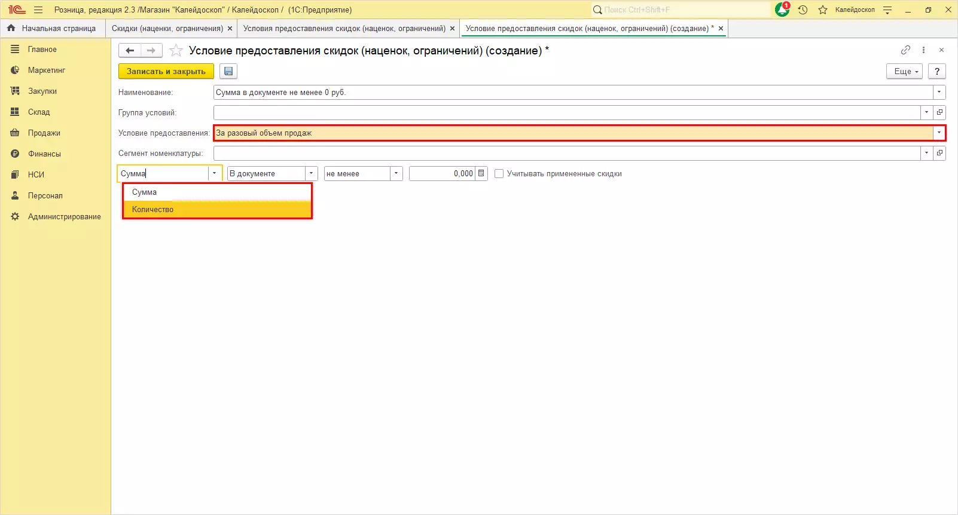The height and width of the screenshot is (515, 958).
Task: Click the Калейдоскоп user name
Action: (855, 10)
